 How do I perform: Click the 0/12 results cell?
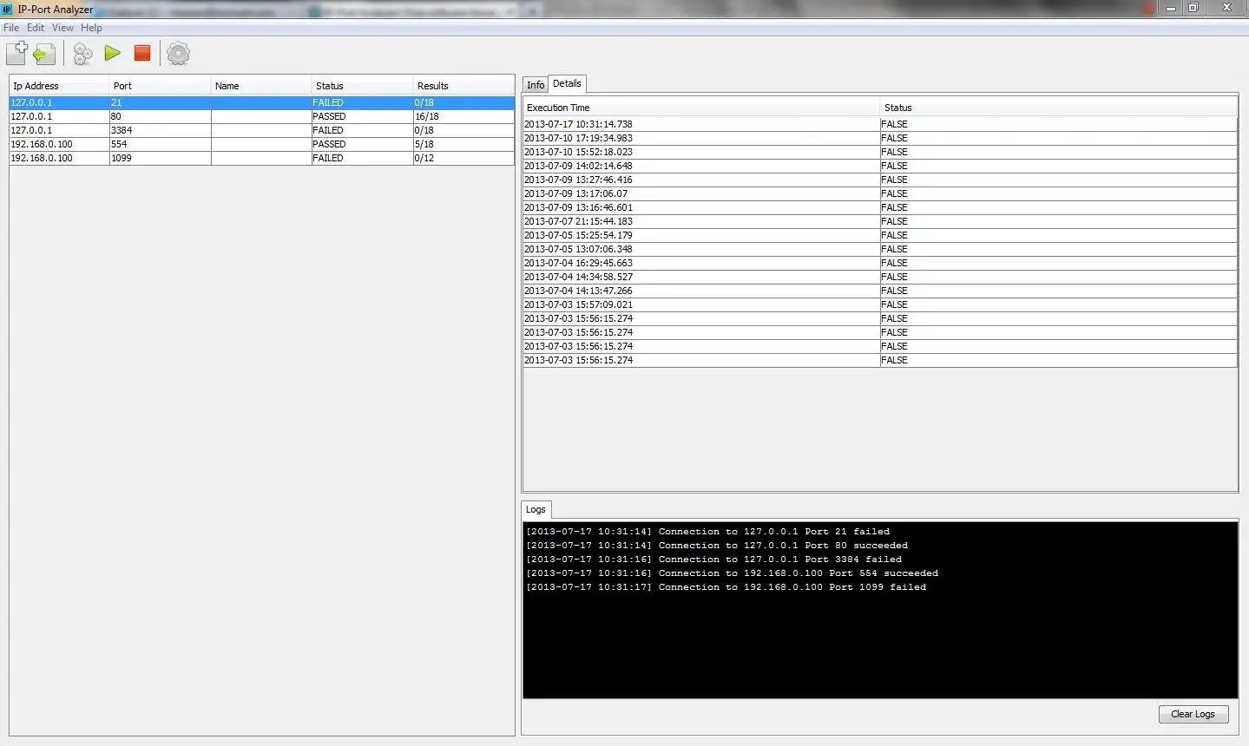463,158
